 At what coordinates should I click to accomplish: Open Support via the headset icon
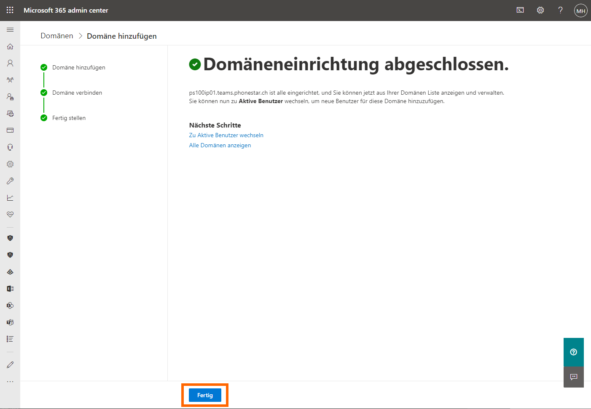coord(10,147)
